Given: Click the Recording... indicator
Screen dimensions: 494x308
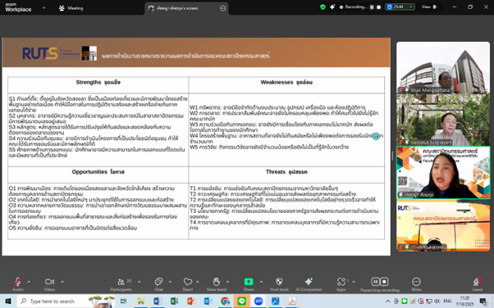Looking at the screenshot, I should (353, 7).
